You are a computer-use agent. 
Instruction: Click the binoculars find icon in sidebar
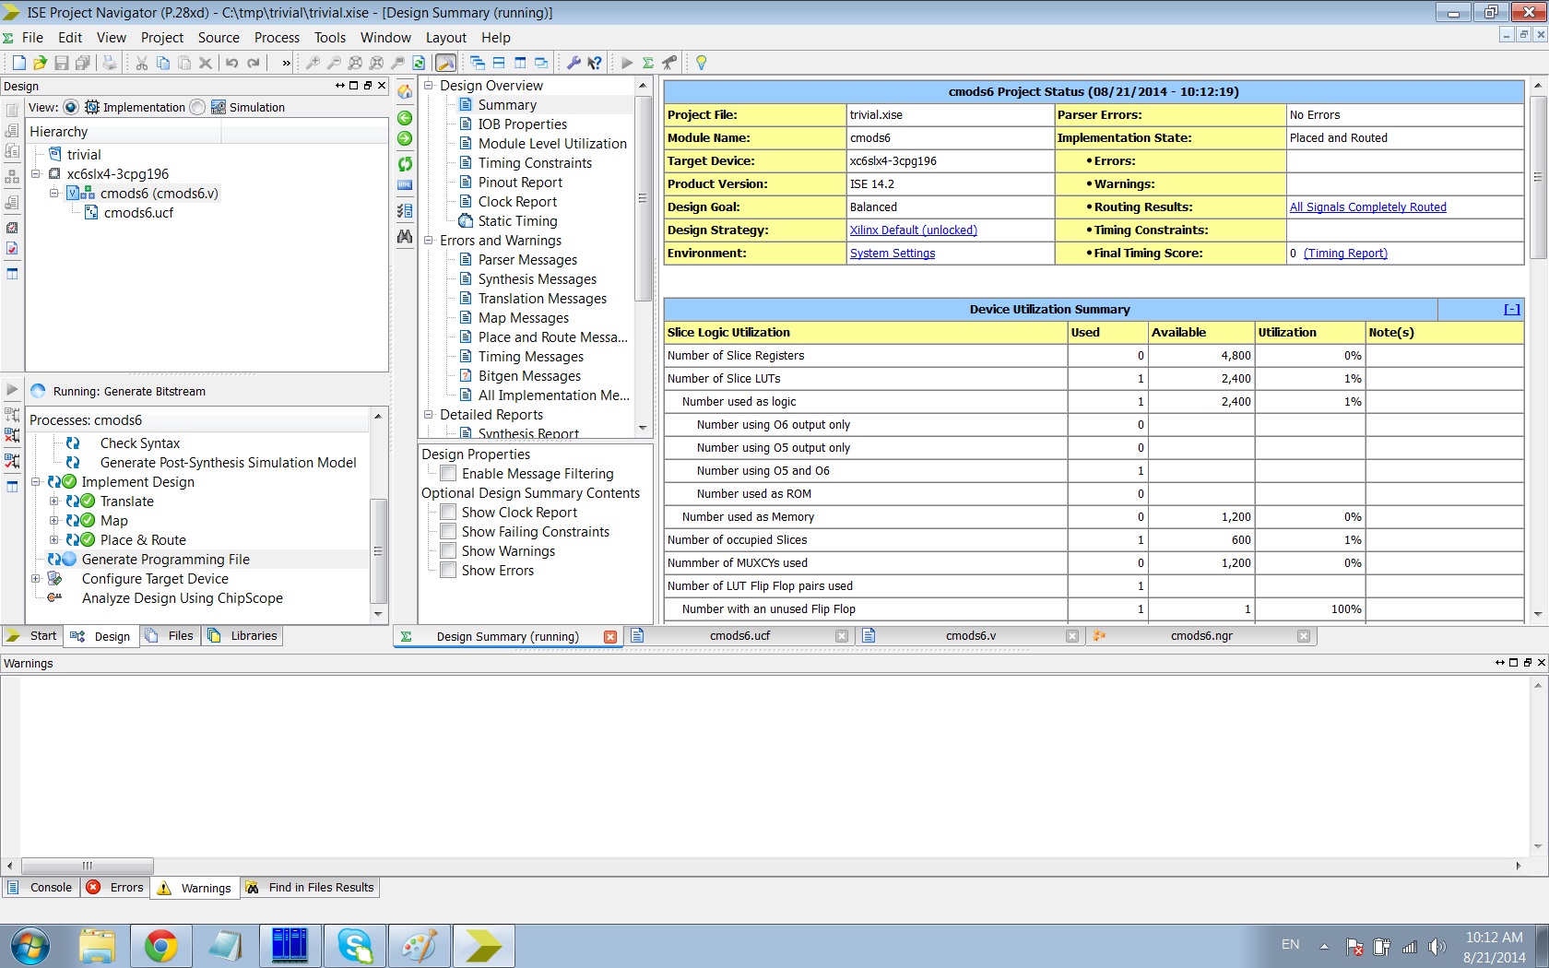click(x=405, y=237)
